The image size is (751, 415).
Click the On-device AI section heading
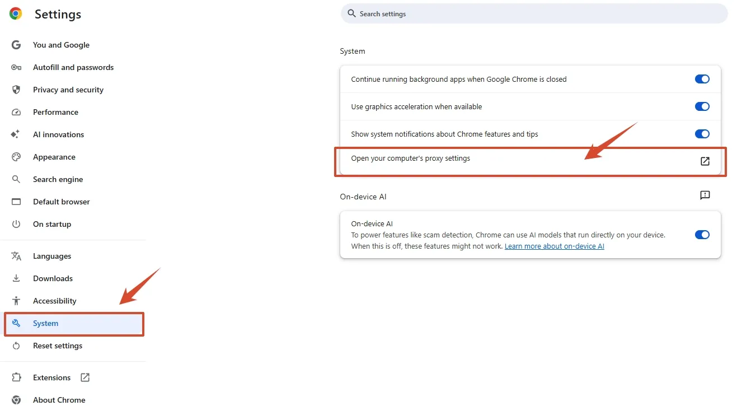coord(363,197)
